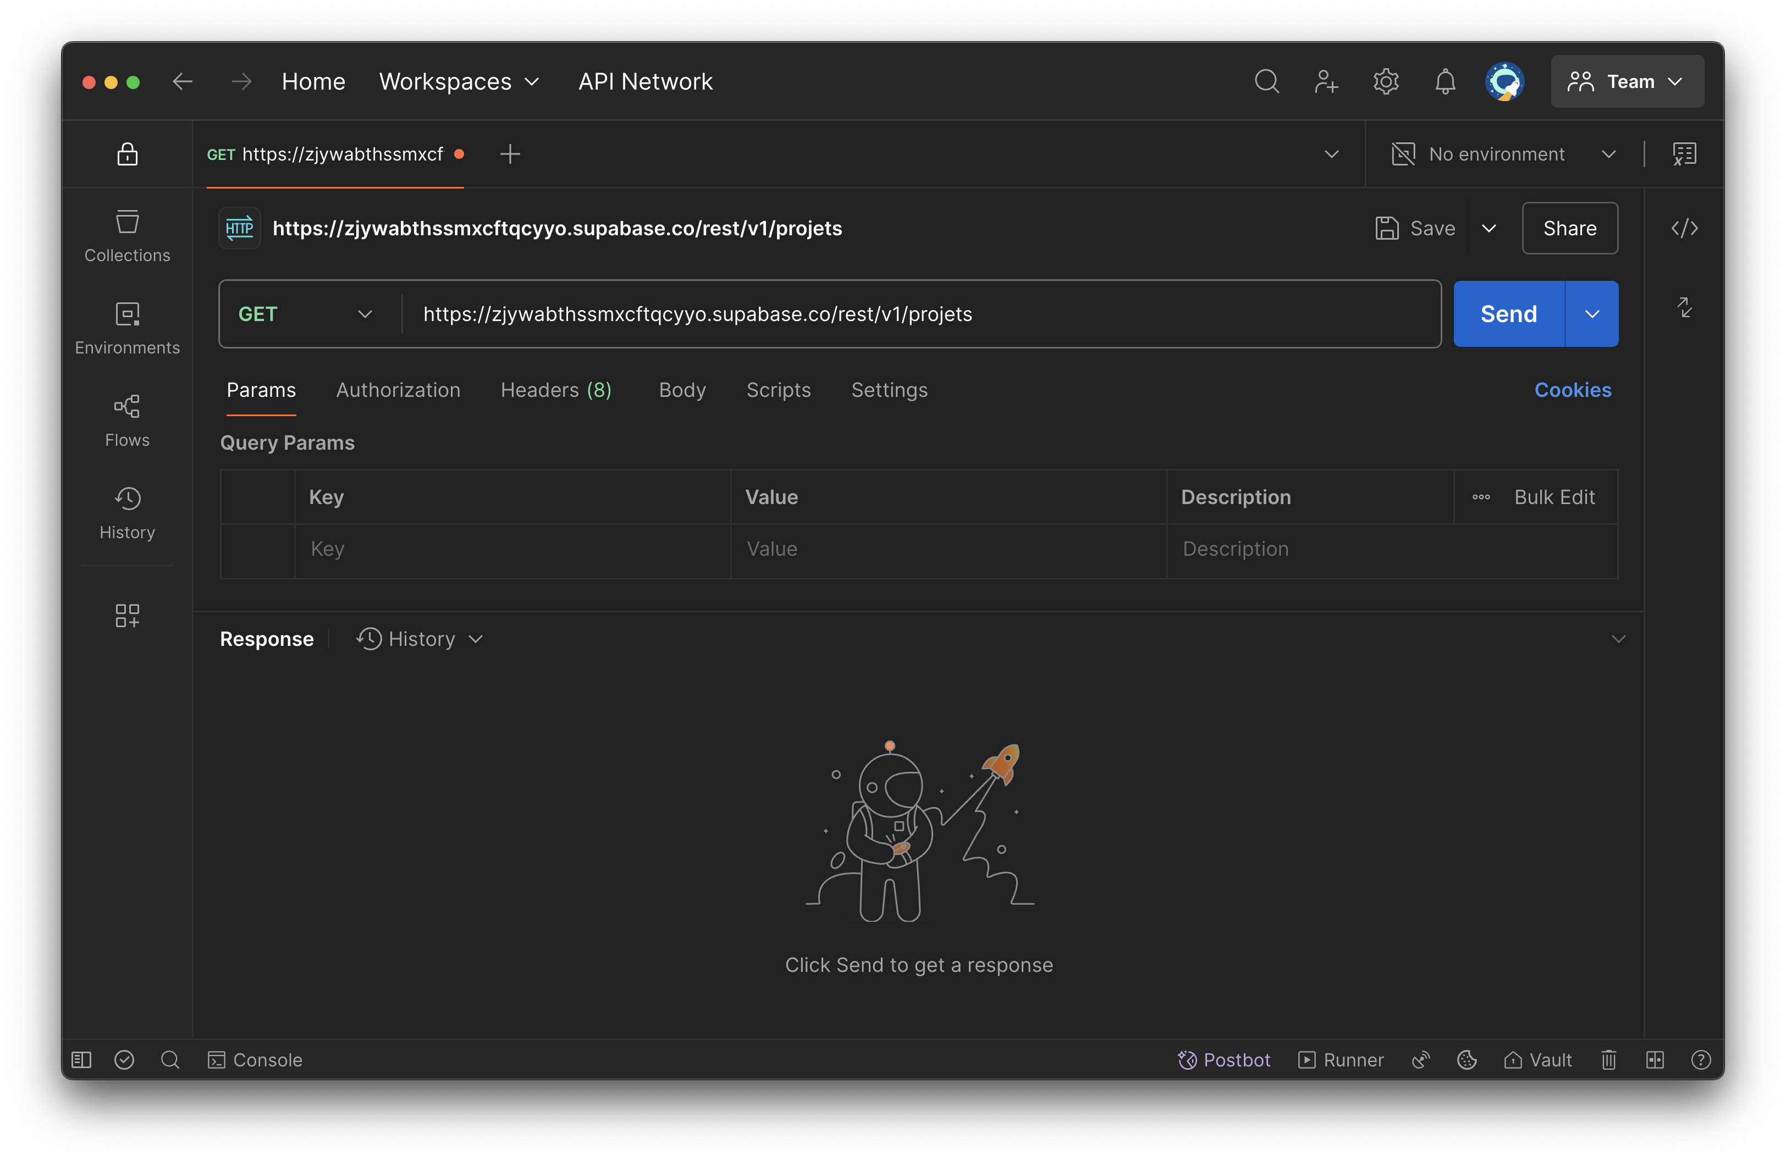
Task: Open the response History dropdown
Action: tap(420, 639)
